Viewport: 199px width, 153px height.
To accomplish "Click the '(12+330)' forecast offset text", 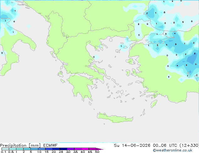I will [x=189, y=146].
